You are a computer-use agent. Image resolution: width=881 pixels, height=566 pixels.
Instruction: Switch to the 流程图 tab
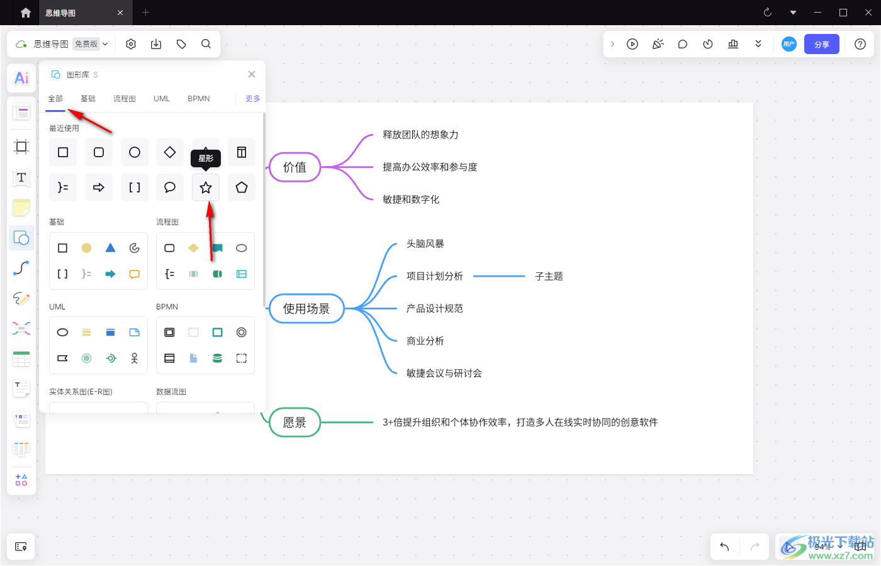point(125,99)
